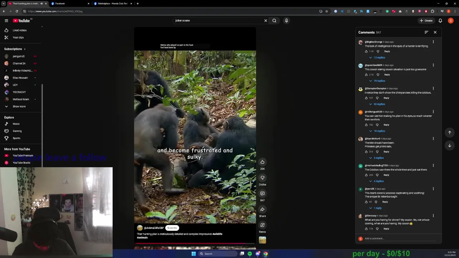Screen dimensions: 459x258
Task: Mute the tab via speaker icon
Action: pos(42,4)
